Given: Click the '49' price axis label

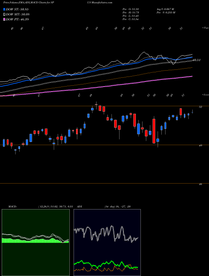Looking at the screenshot, I should tap(200, 146).
